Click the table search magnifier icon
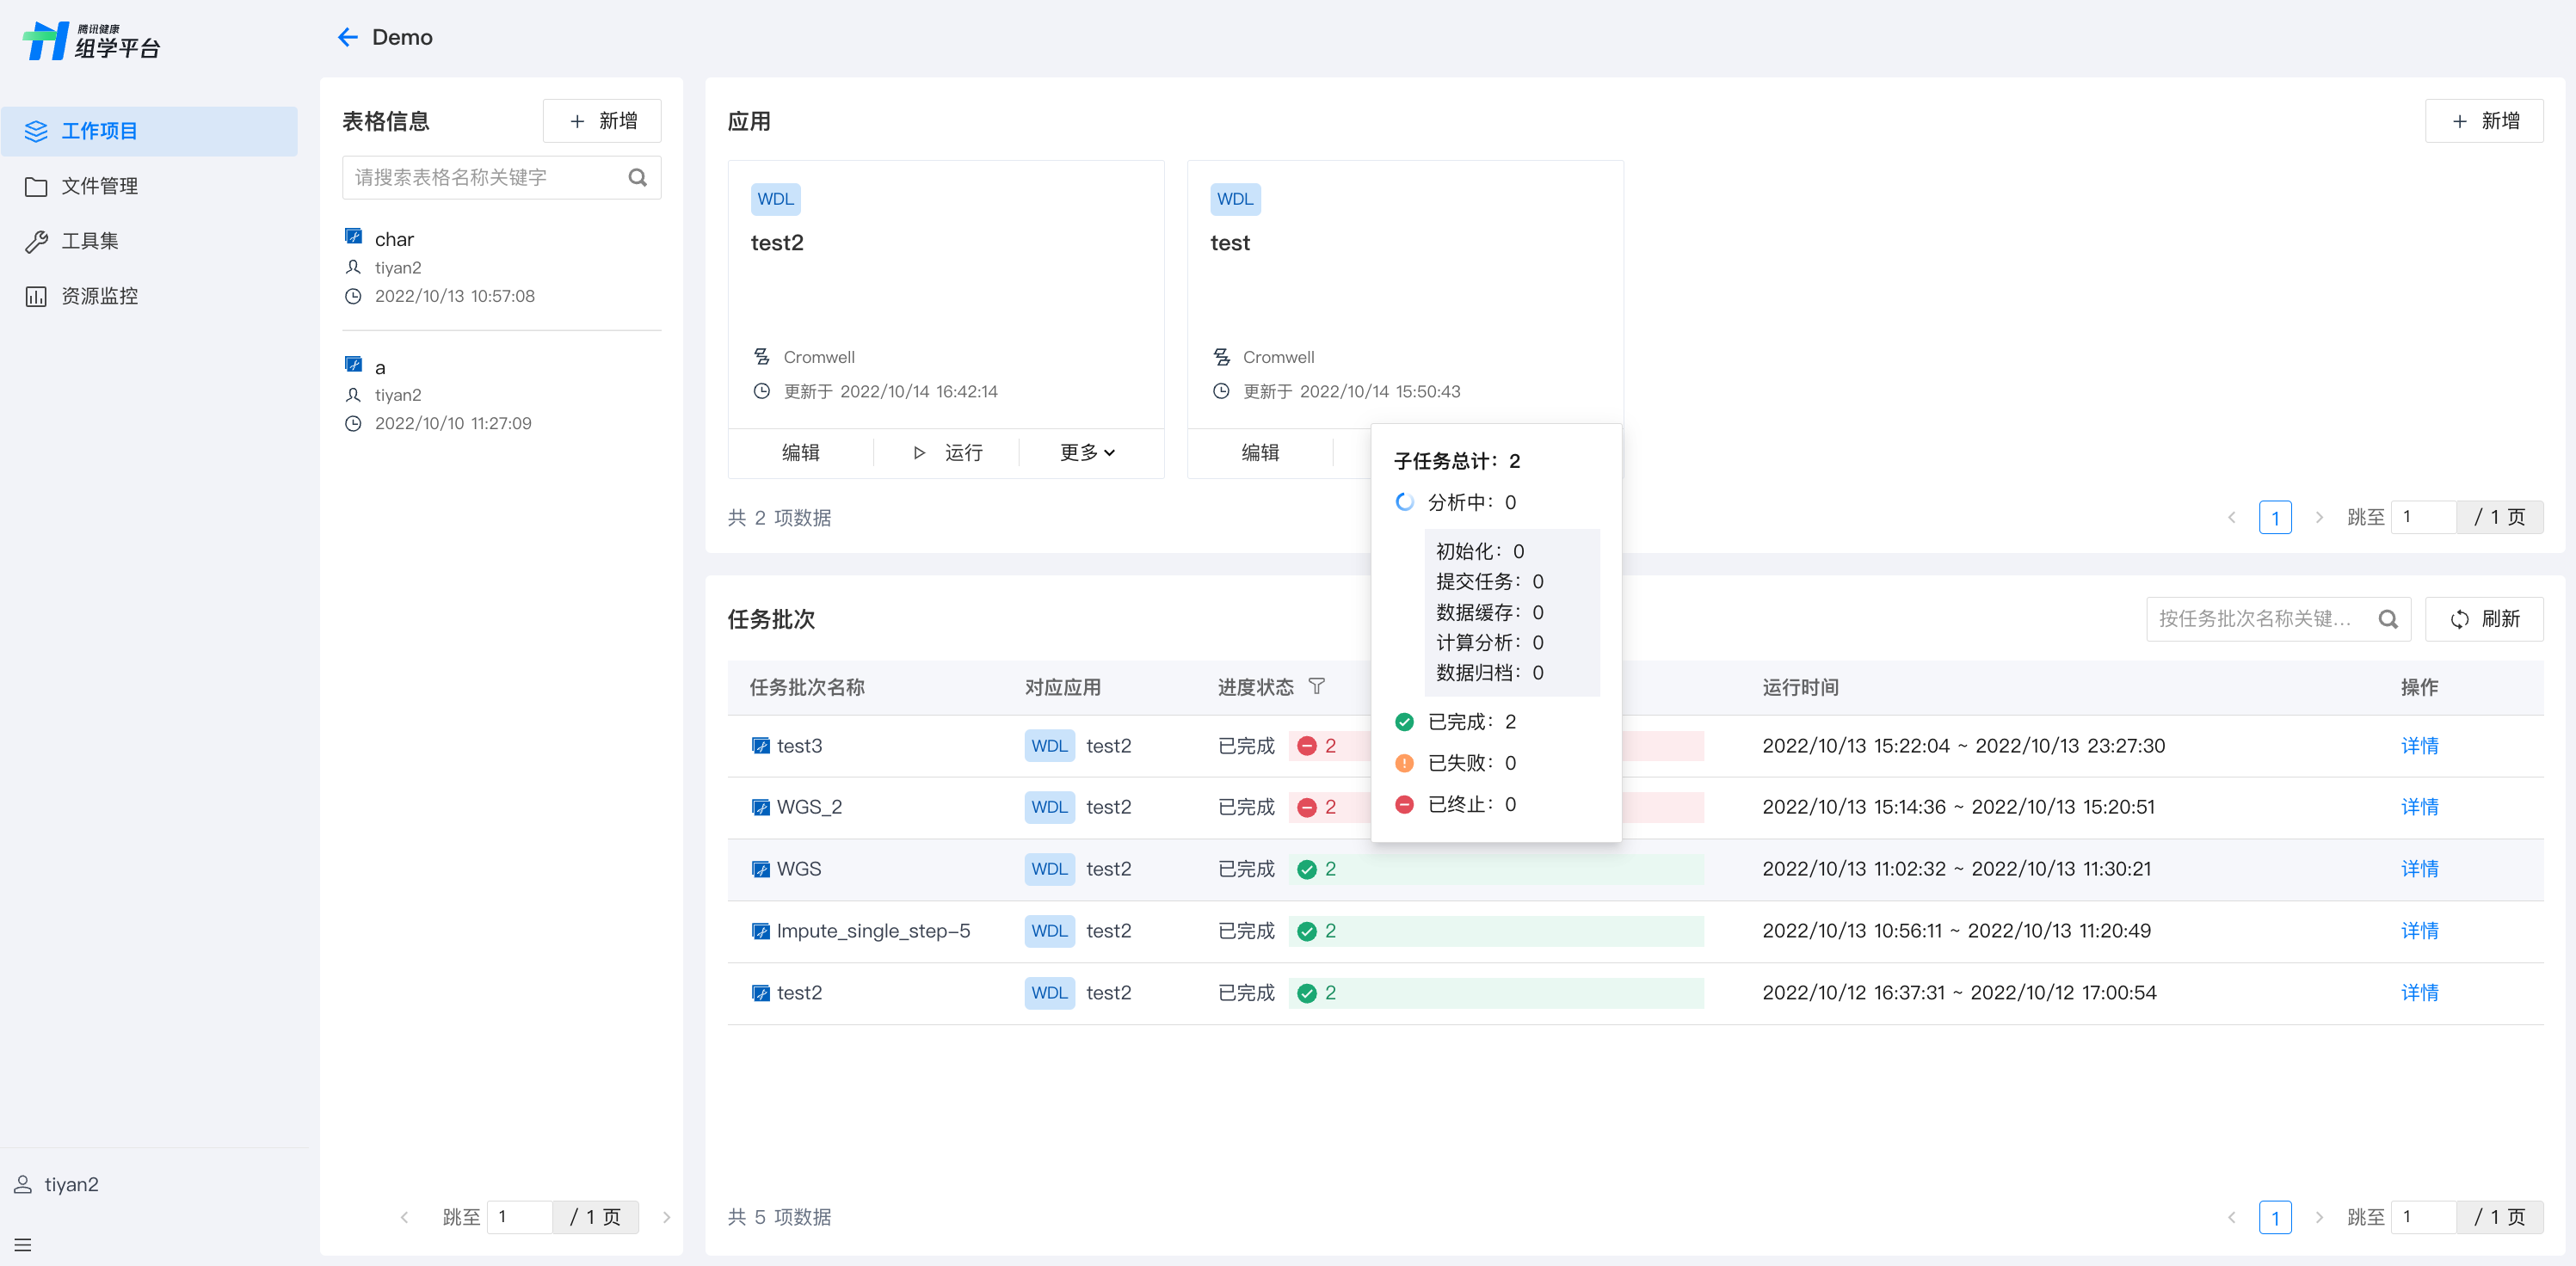The image size is (2576, 1266). pos(637,178)
